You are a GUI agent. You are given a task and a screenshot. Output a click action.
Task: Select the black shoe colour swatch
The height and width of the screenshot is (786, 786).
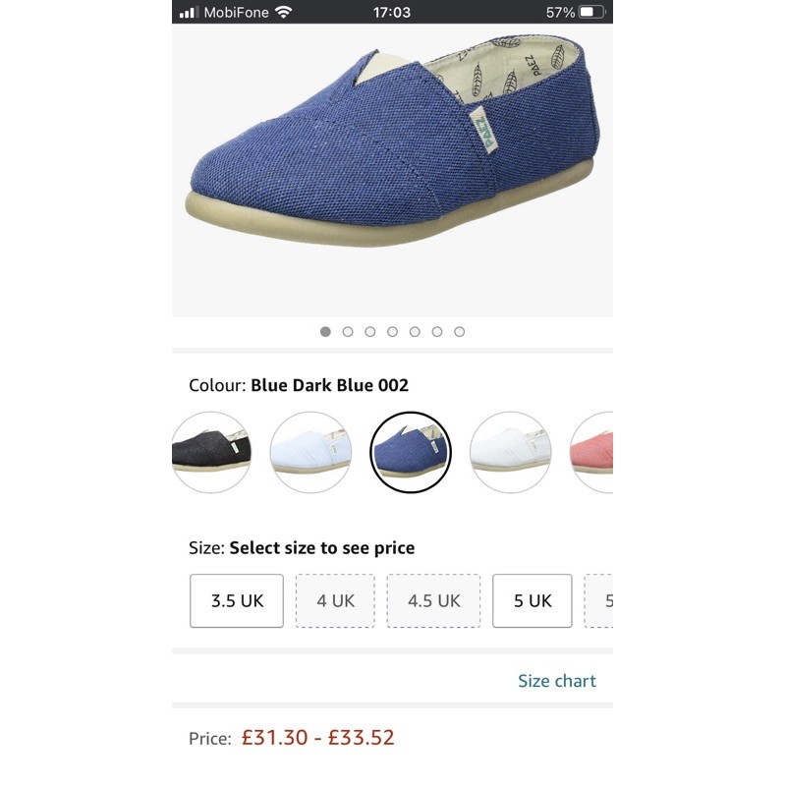click(209, 452)
